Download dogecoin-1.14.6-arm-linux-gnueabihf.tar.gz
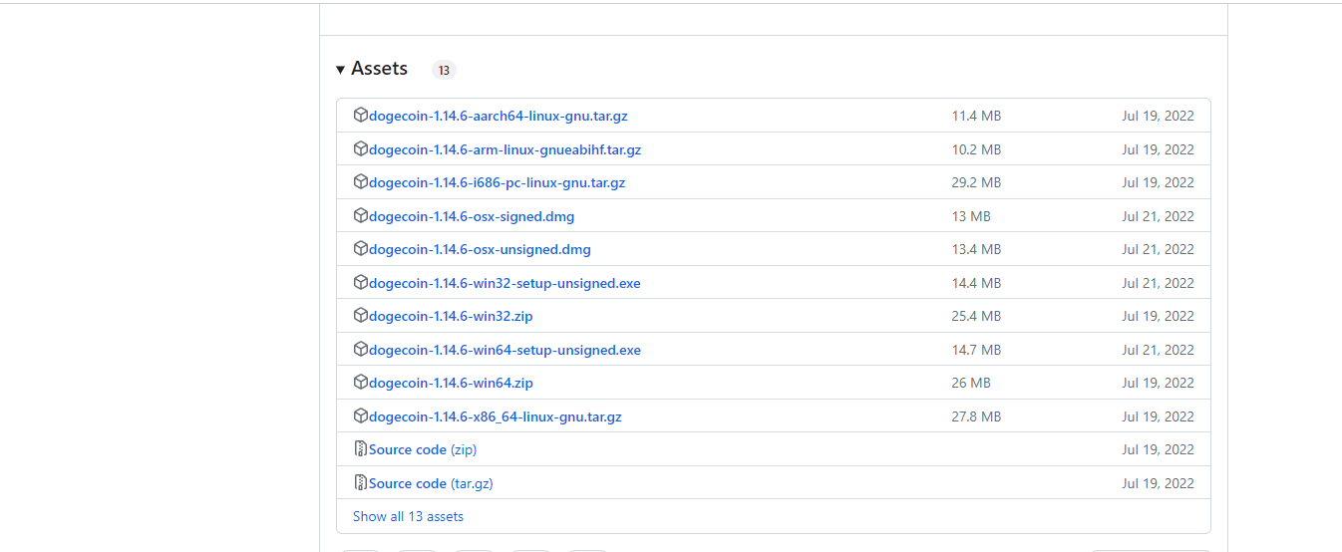1342x552 pixels. tap(505, 149)
